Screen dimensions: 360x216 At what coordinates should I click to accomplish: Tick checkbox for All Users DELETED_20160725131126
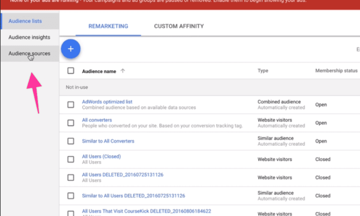pos(71,177)
